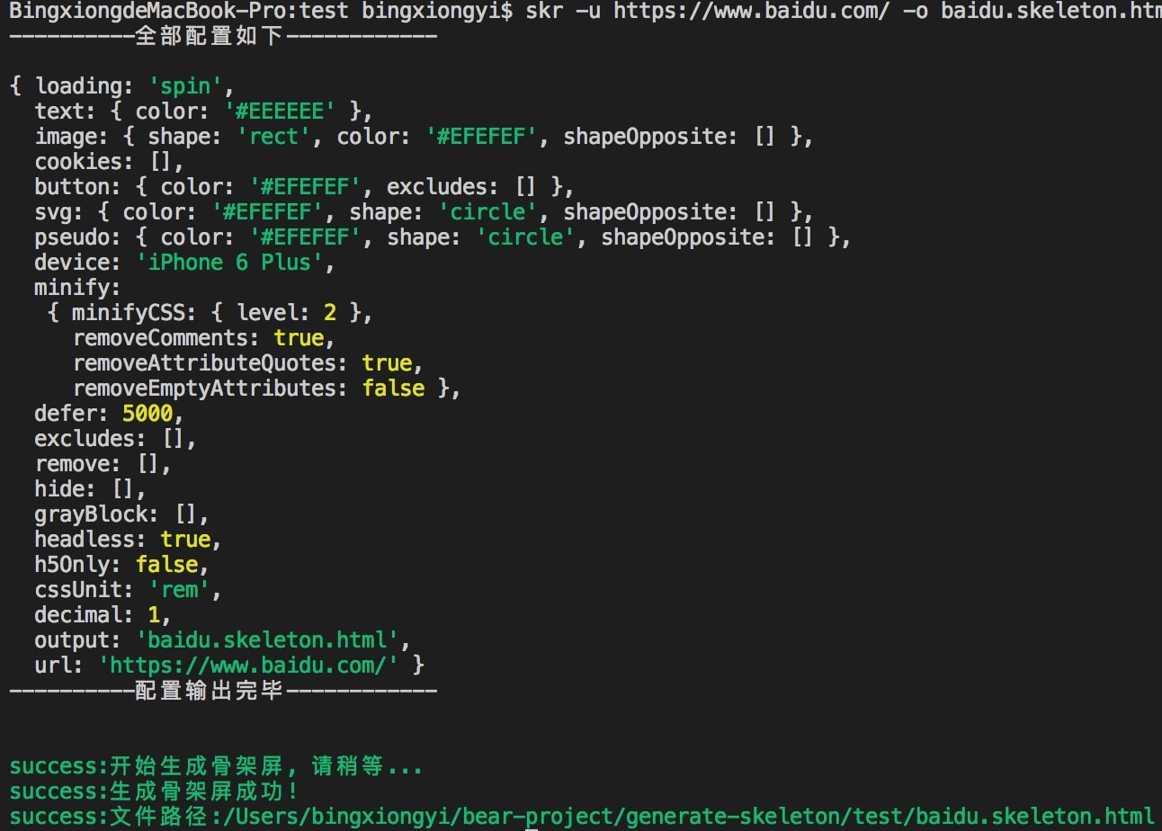1162x831 pixels.
Task: Click the 'success:生成骨架屏成功' message
Action: coord(154,791)
